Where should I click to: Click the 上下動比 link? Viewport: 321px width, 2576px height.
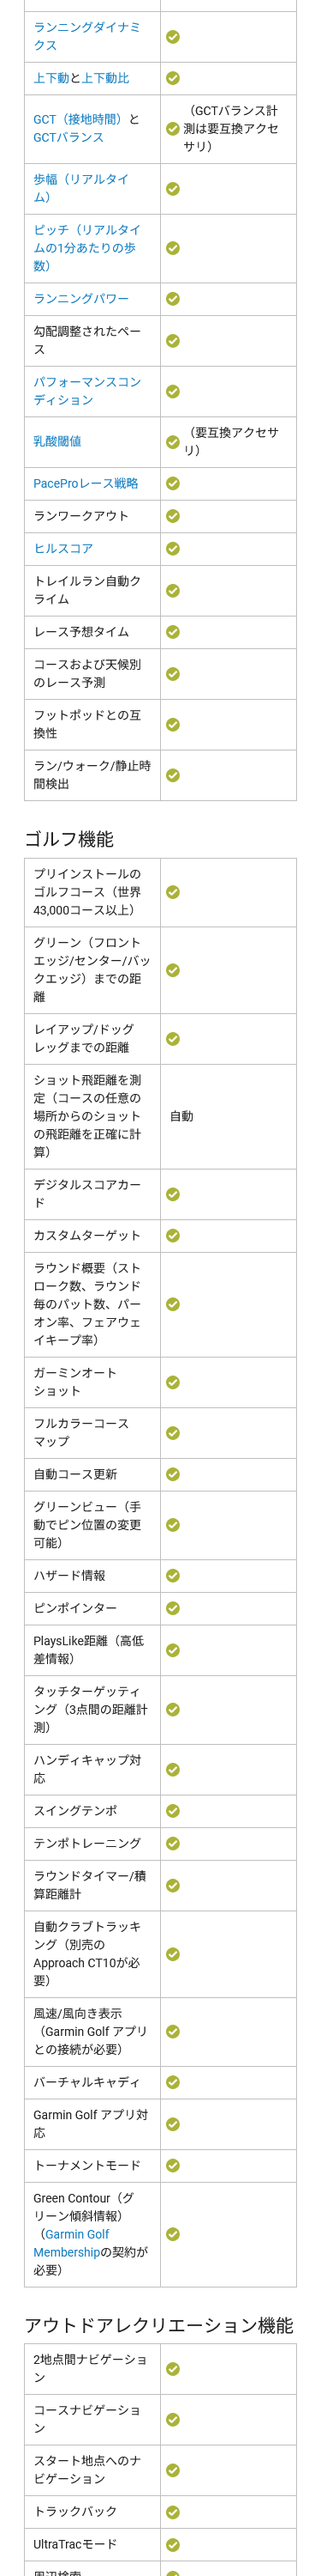click(105, 78)
